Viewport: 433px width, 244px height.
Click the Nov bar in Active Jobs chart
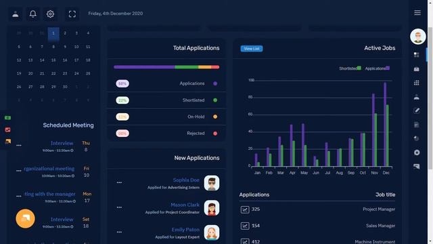coord(374,130)
